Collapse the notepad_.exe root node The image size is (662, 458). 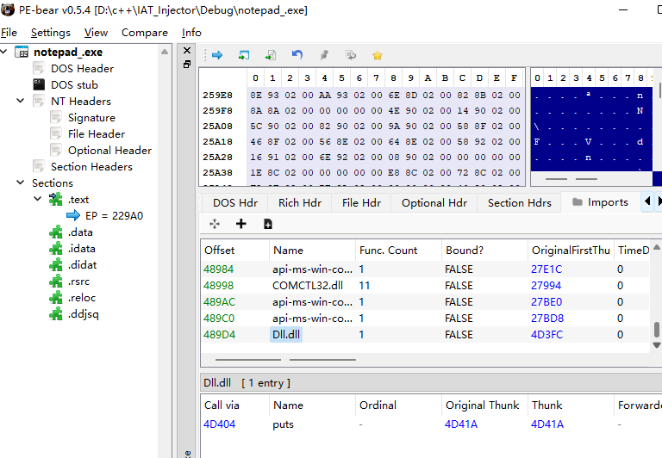[x=4, y=52]
